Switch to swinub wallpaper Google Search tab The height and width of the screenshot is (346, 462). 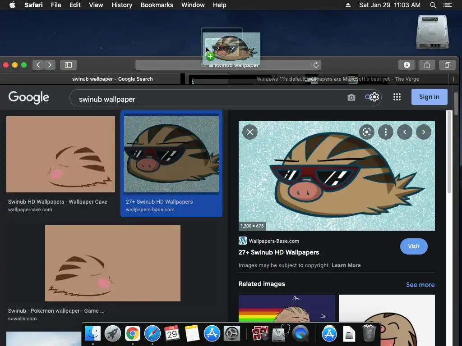pyautogui.click(x=112, y=79)
